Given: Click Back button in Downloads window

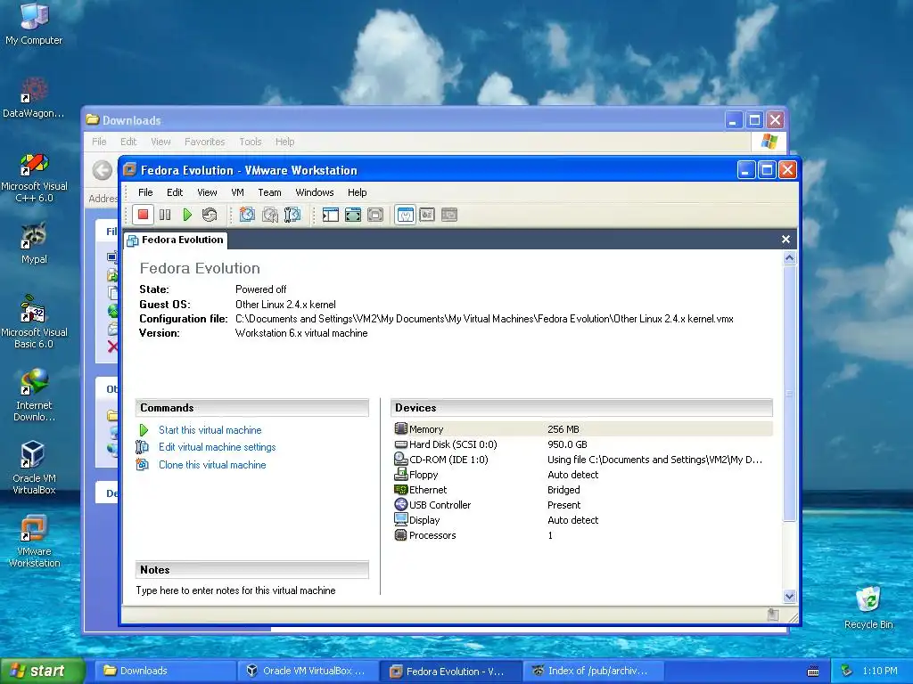Looking at the screenshot, I should 103,170.
